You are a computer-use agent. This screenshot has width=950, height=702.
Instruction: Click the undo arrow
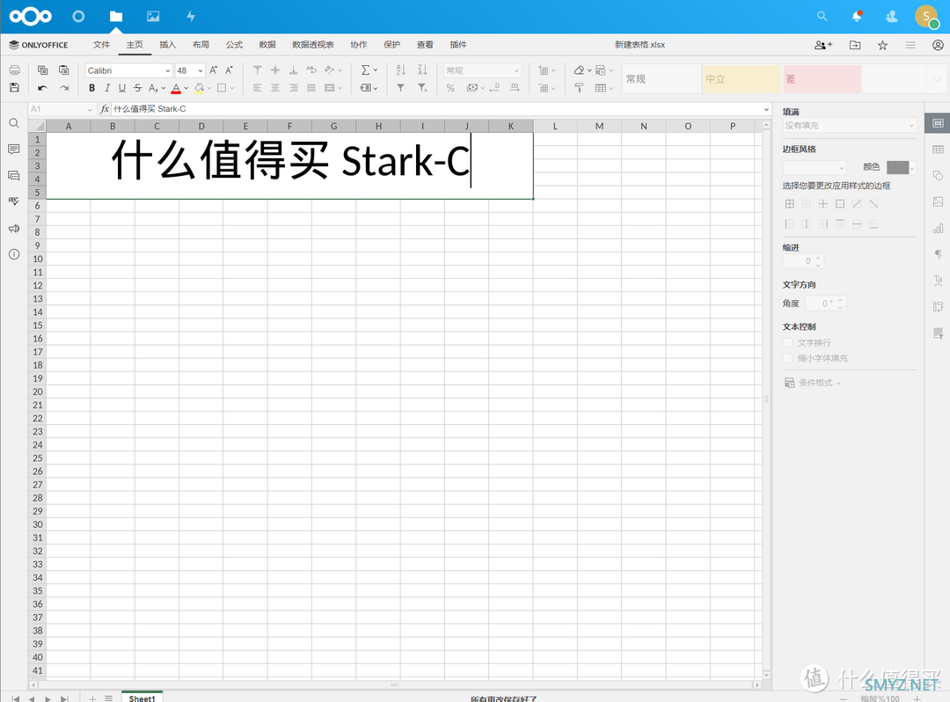pos(42,88)
